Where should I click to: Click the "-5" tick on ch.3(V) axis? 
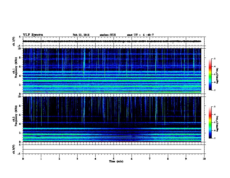(x=19, y=154)
